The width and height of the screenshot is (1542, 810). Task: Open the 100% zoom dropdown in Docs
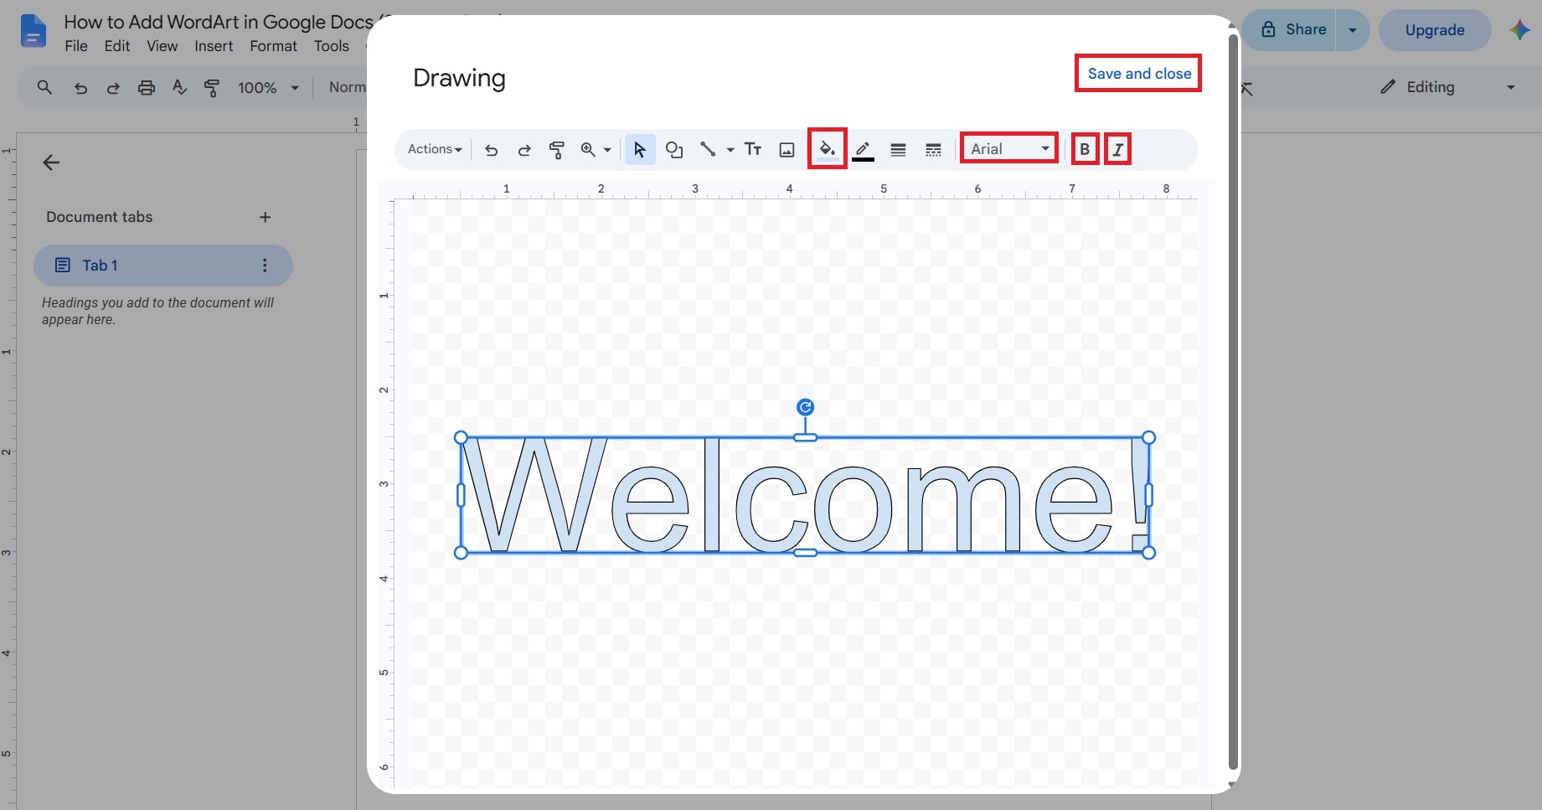[x=268, y=87]
